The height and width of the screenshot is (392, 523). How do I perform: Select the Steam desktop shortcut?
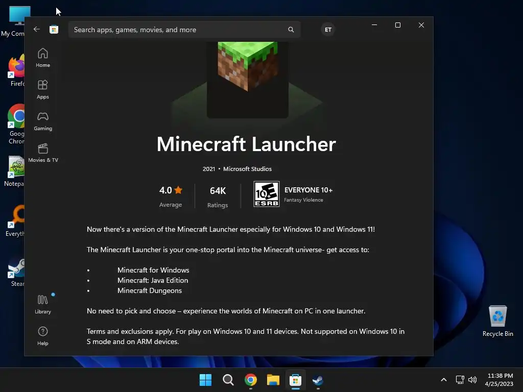click(17, 272)
